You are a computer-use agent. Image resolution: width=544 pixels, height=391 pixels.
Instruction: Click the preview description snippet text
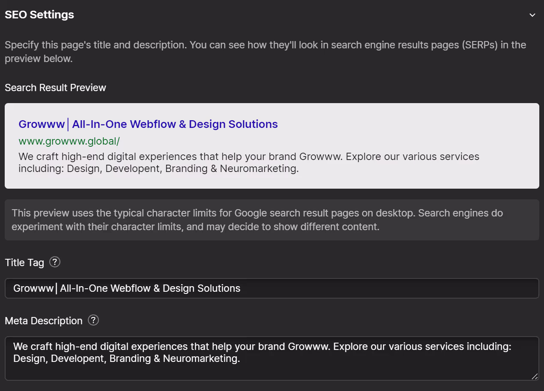click(x=249, y=163)
